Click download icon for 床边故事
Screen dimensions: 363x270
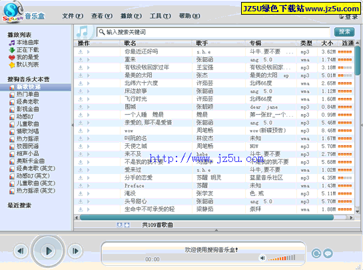[81, 91]
